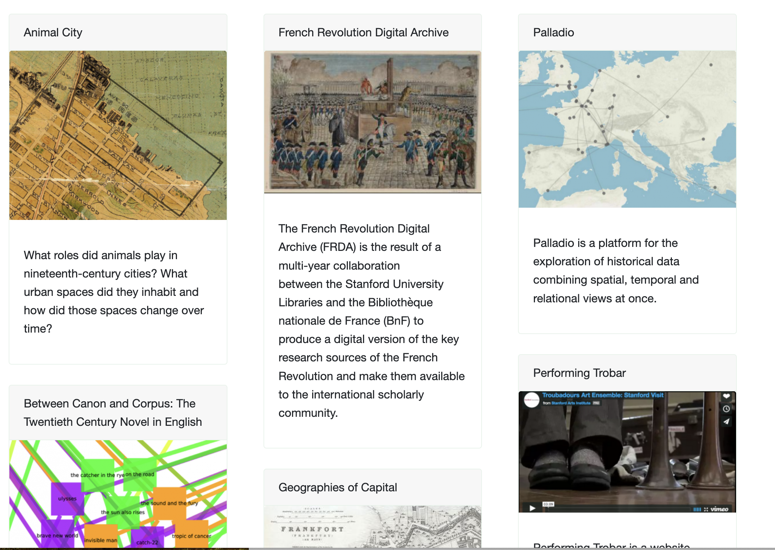Click the volume bars icon on the player
775x550 pixels.
[697, 509]
